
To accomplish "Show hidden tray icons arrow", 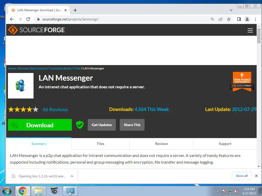I will pos(217,191).
